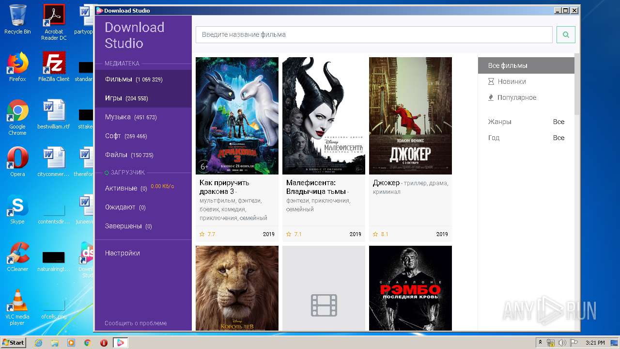Open the ofcells.png desktop file
This screenshot has width=620, height=349.
54,307
